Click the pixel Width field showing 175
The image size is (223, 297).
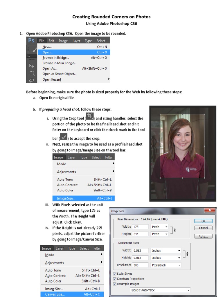(x=140, y=227)
